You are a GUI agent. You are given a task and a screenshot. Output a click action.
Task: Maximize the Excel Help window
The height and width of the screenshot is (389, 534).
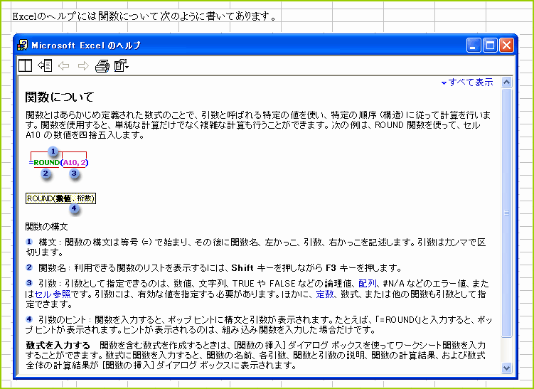point(490,45)
